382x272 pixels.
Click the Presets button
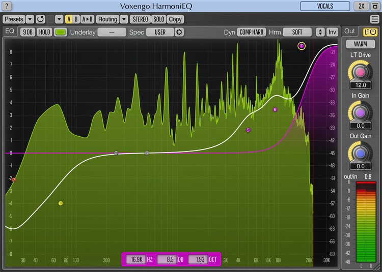pos(14,19)
